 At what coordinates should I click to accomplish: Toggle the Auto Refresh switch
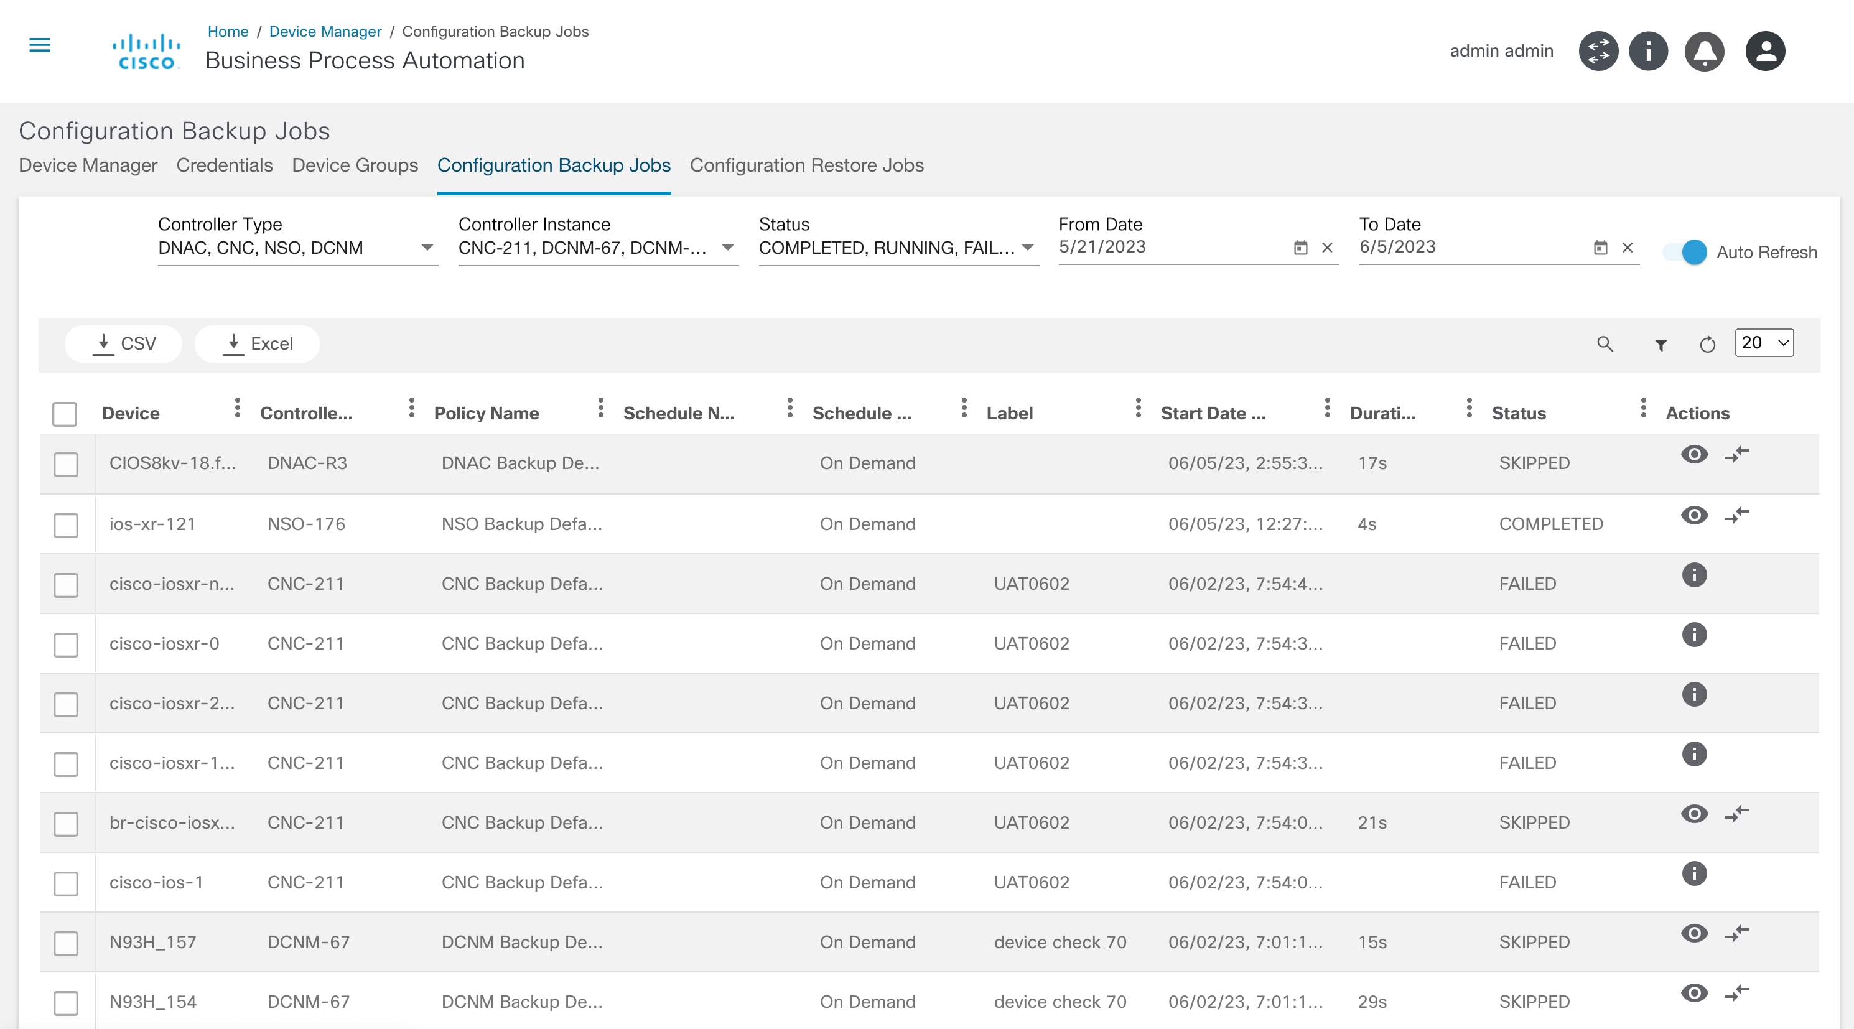1685,253
